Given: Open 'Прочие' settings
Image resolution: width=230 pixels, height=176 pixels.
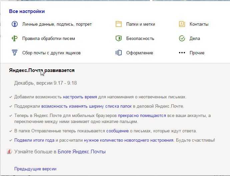Looking at the screenshot, I should point(197,53).
